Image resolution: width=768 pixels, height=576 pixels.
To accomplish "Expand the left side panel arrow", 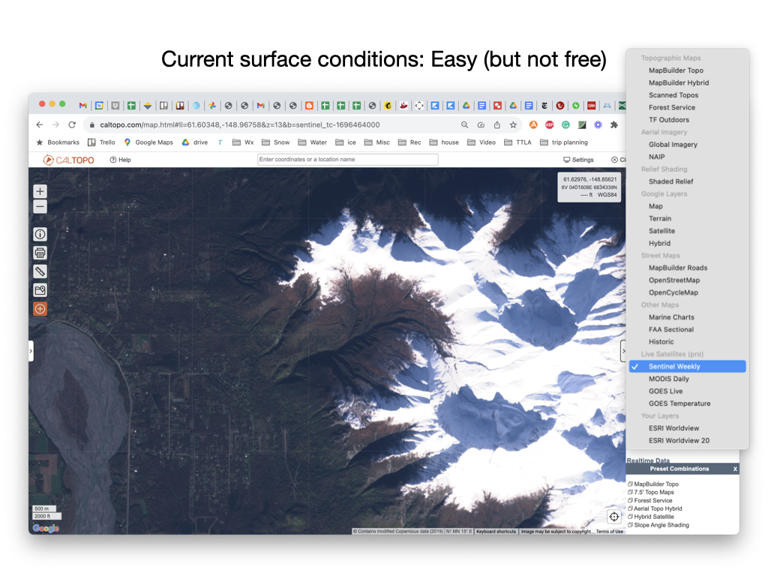I will click(31, 351).
